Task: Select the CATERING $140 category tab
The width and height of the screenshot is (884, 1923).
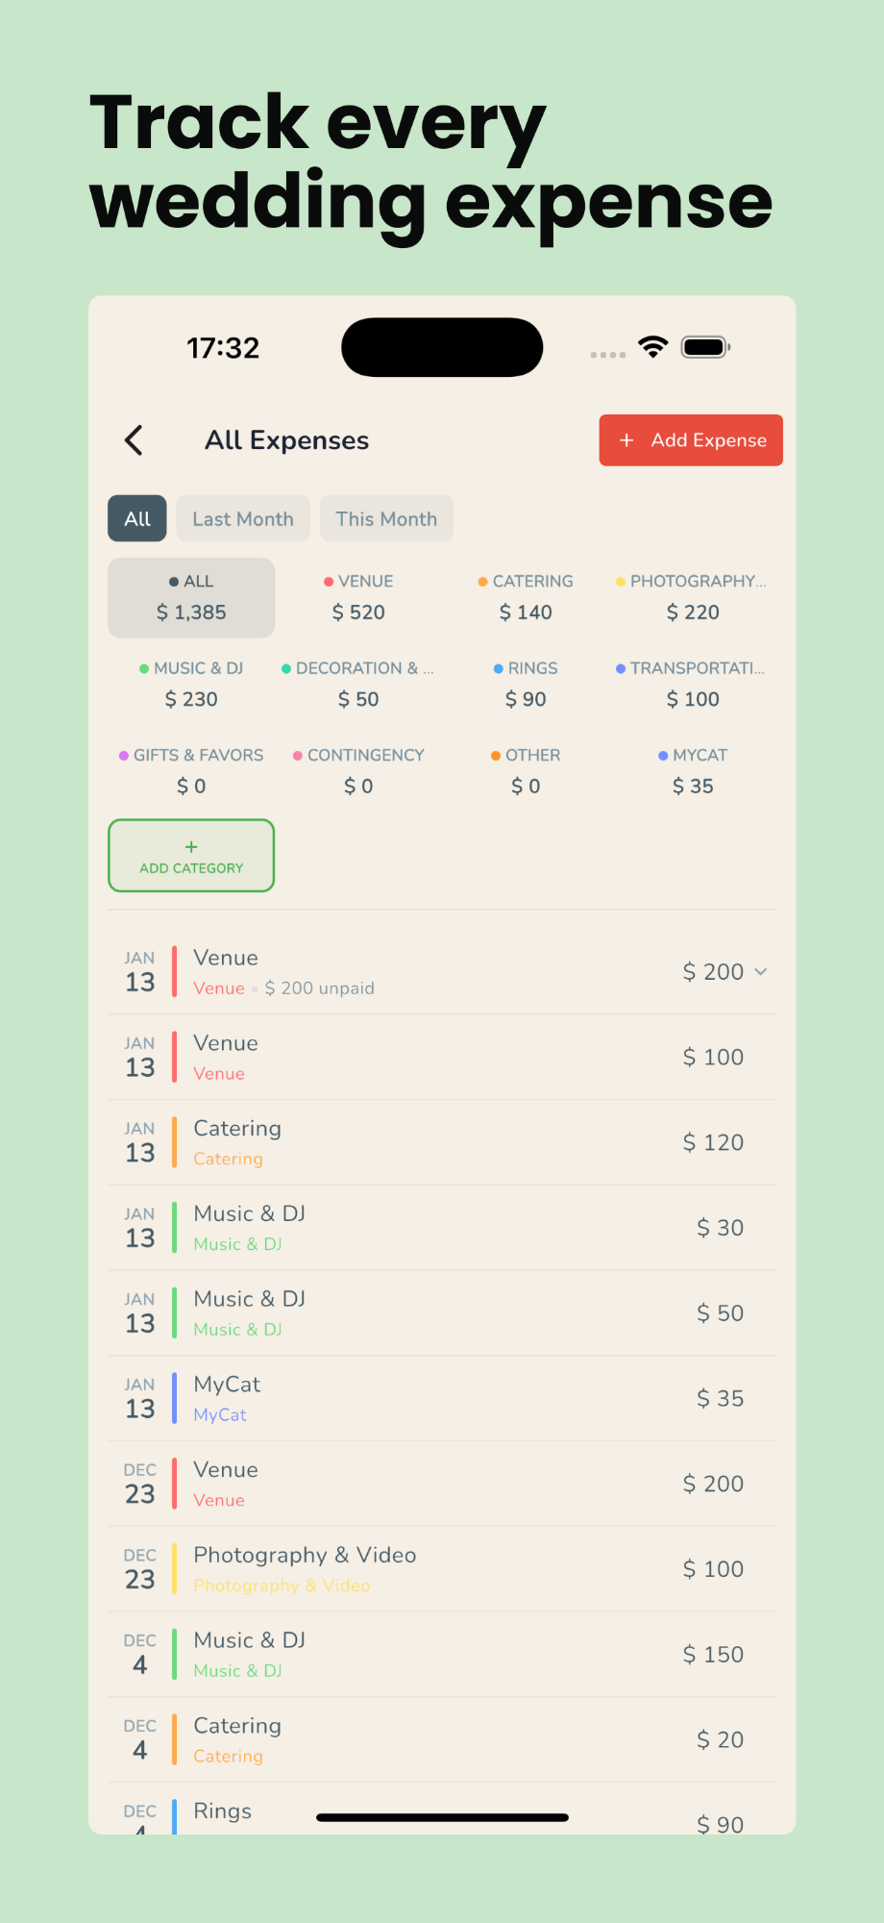Action: click(525, 597)
